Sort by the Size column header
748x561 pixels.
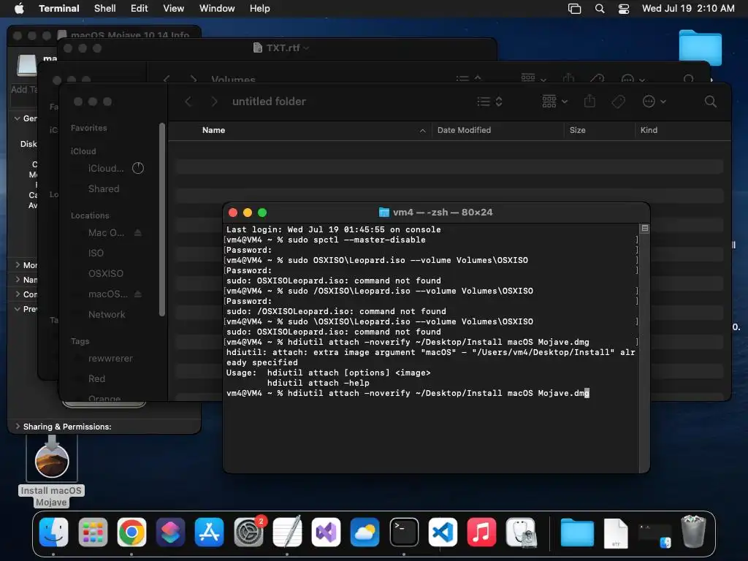[x=599, y=130]
